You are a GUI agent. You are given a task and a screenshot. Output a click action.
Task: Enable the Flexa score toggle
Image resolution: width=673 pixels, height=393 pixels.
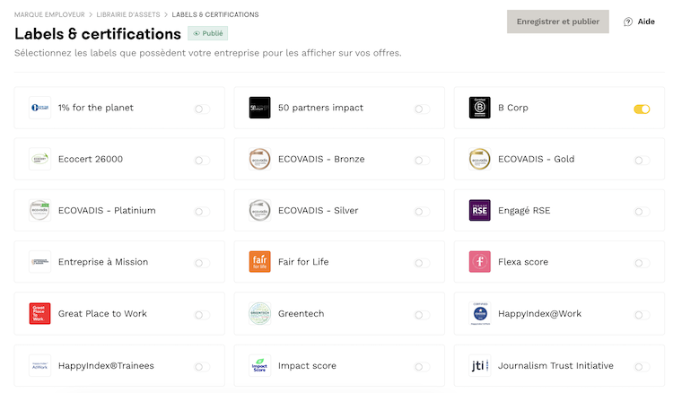coord(642,263)
